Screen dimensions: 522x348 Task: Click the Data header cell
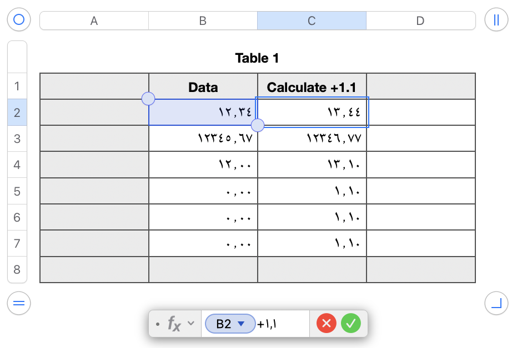point(203,86)
